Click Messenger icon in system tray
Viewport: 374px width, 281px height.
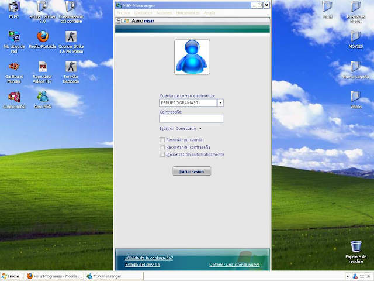click(x=355, y=276)
